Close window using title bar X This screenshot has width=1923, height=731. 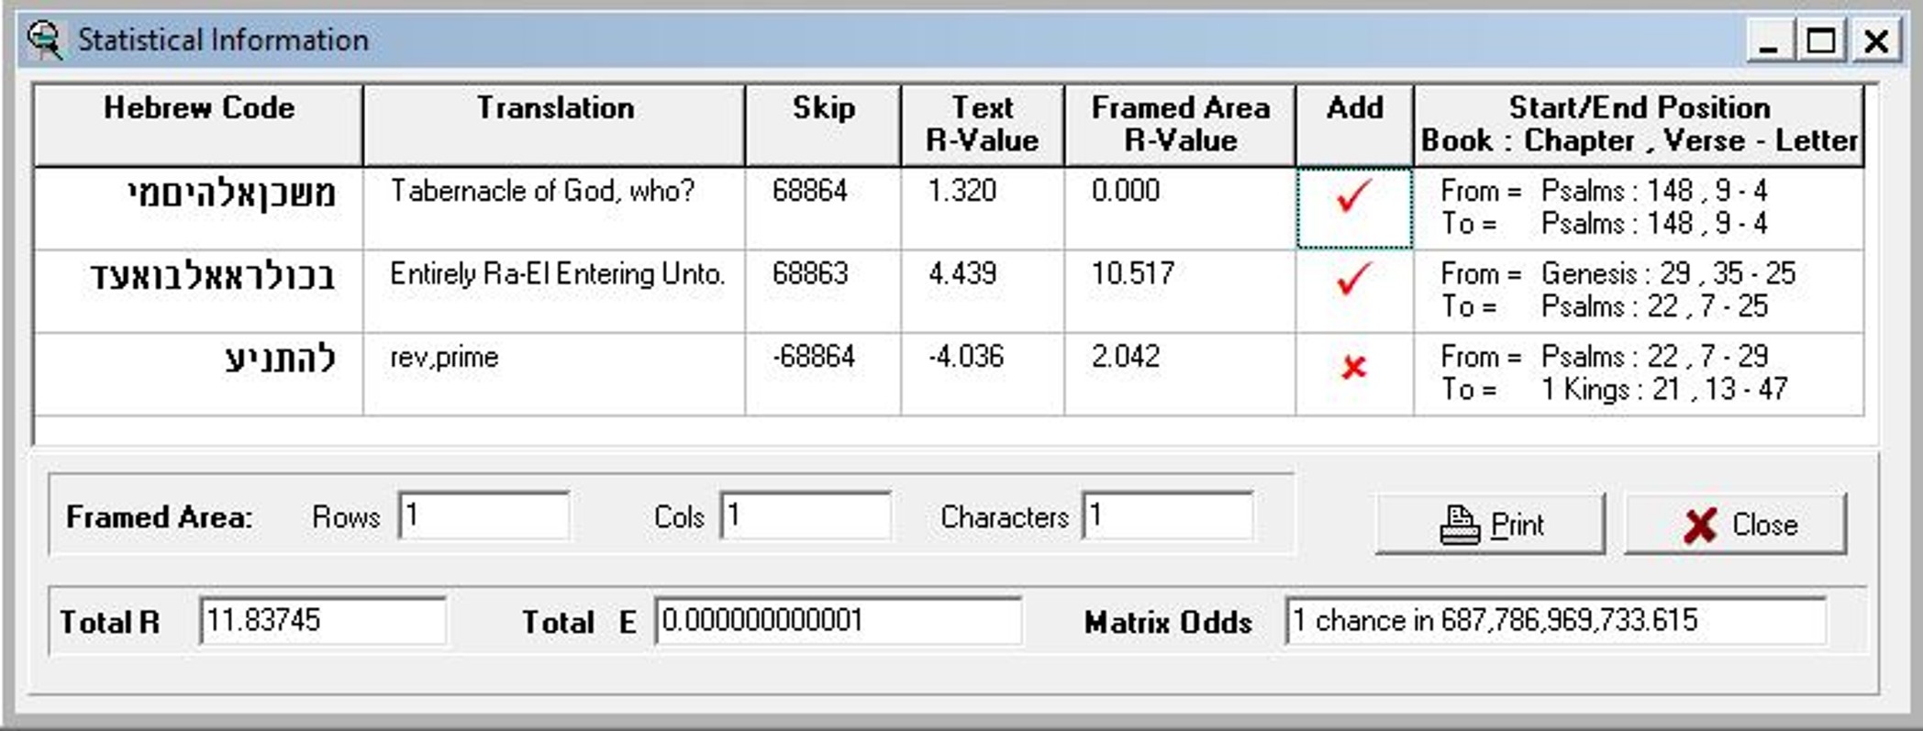1876,41
